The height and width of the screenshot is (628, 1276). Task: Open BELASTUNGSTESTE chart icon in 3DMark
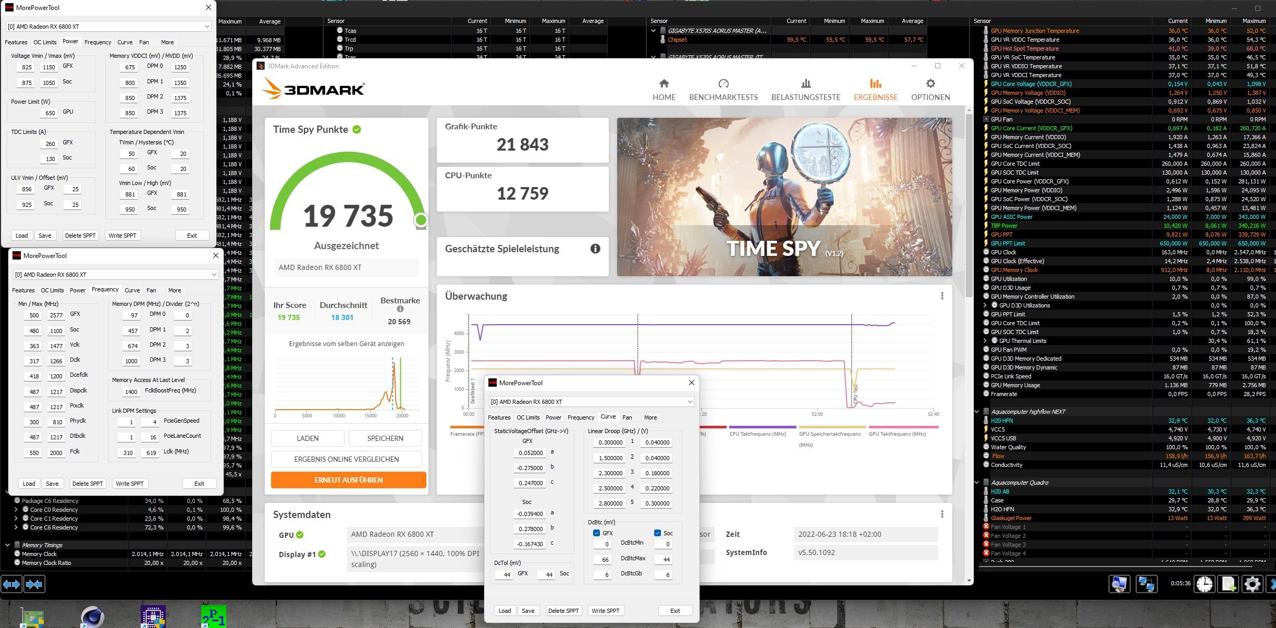806,83
